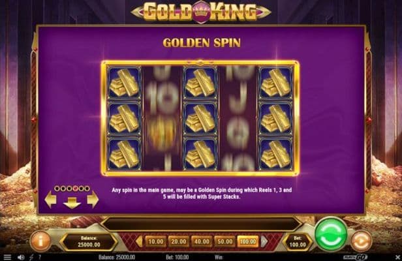This screenshot has height=261, width=402.
Task: Click the Play'n GO logo
Action: click(355, 257)
